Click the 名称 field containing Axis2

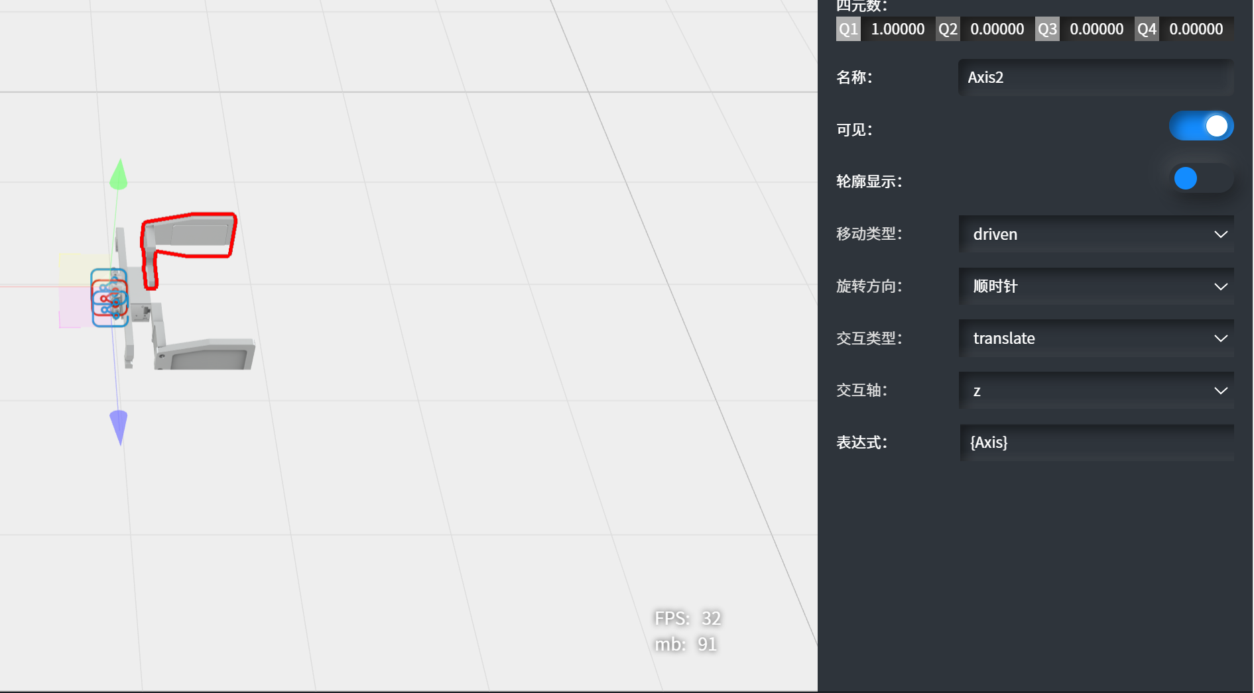click(x=1096, y=78)
